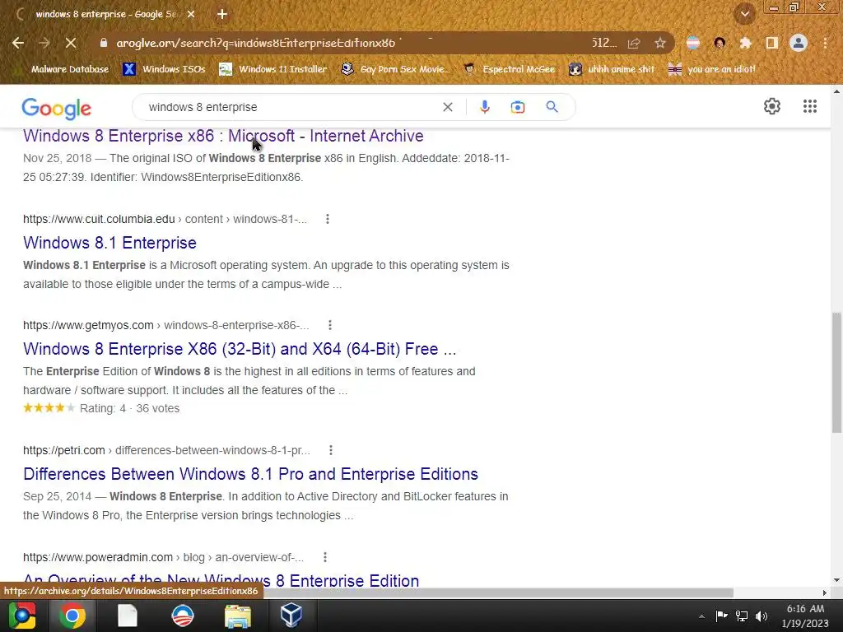
Task: Search by image with camera icon
Action: click(518, 107)
